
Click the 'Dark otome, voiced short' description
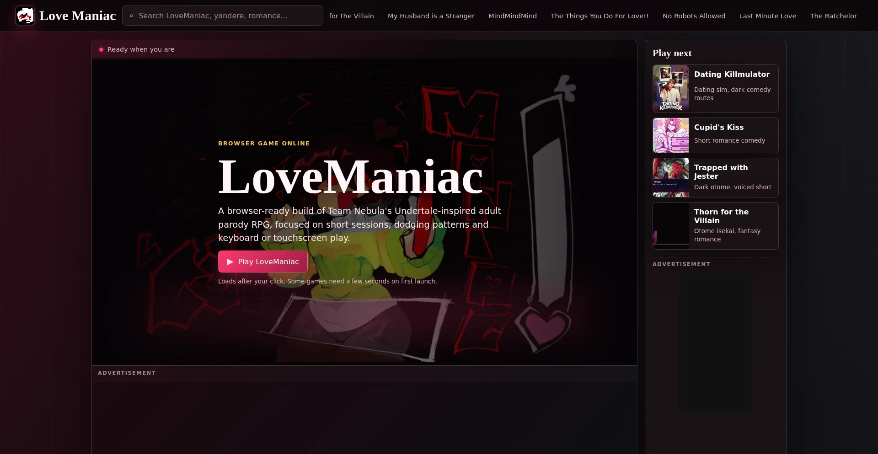733,187
